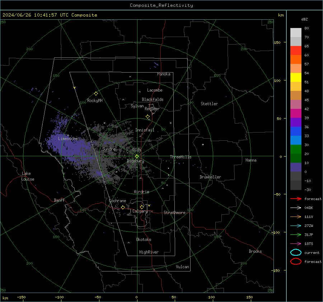Click the RedDeer city label
Image resolution: width=323 pixels, height=302 pixels.
152,109
